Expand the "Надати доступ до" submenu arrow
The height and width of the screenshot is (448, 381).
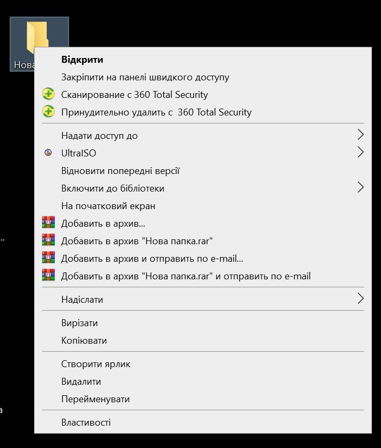pos(361,135)
